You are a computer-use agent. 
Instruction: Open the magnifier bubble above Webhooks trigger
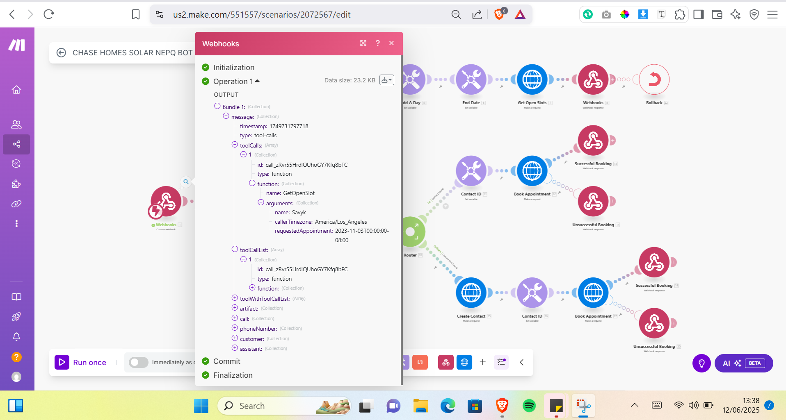186,182
